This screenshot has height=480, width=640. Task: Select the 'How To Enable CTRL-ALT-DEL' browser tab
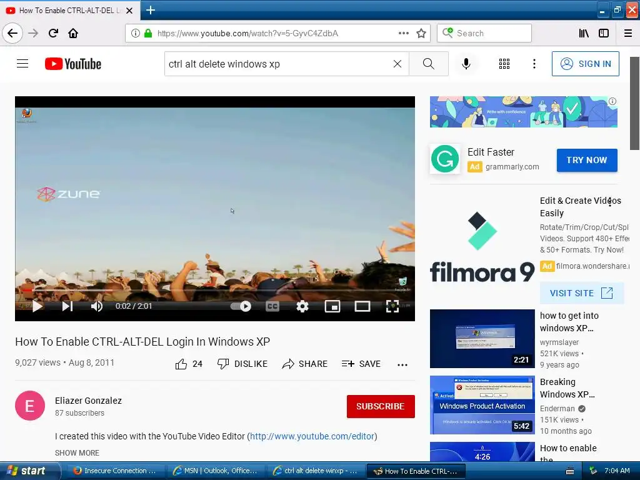point(69,11)
